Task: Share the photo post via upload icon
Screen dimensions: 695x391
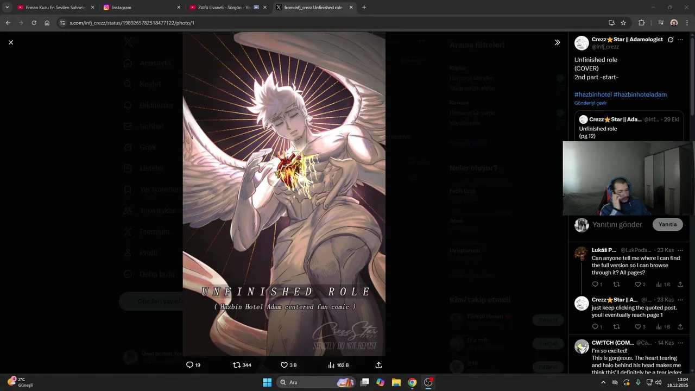Action: tap(378, 365)
